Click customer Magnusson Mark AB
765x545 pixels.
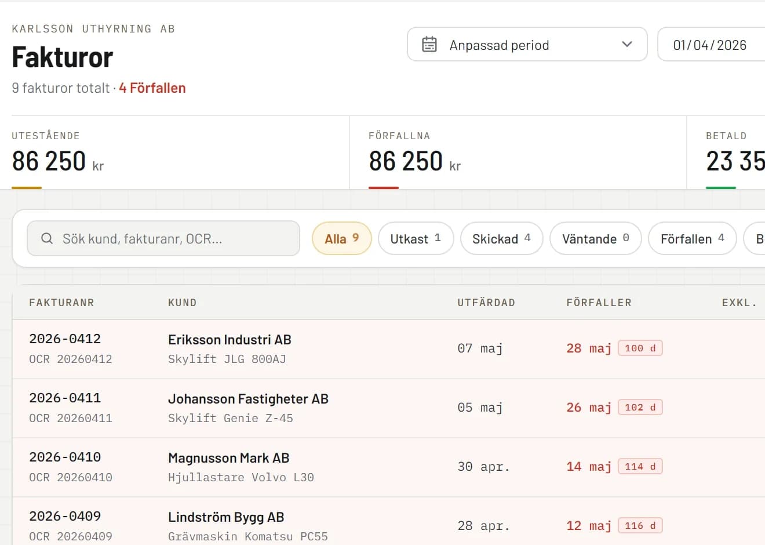pos(228,458)
